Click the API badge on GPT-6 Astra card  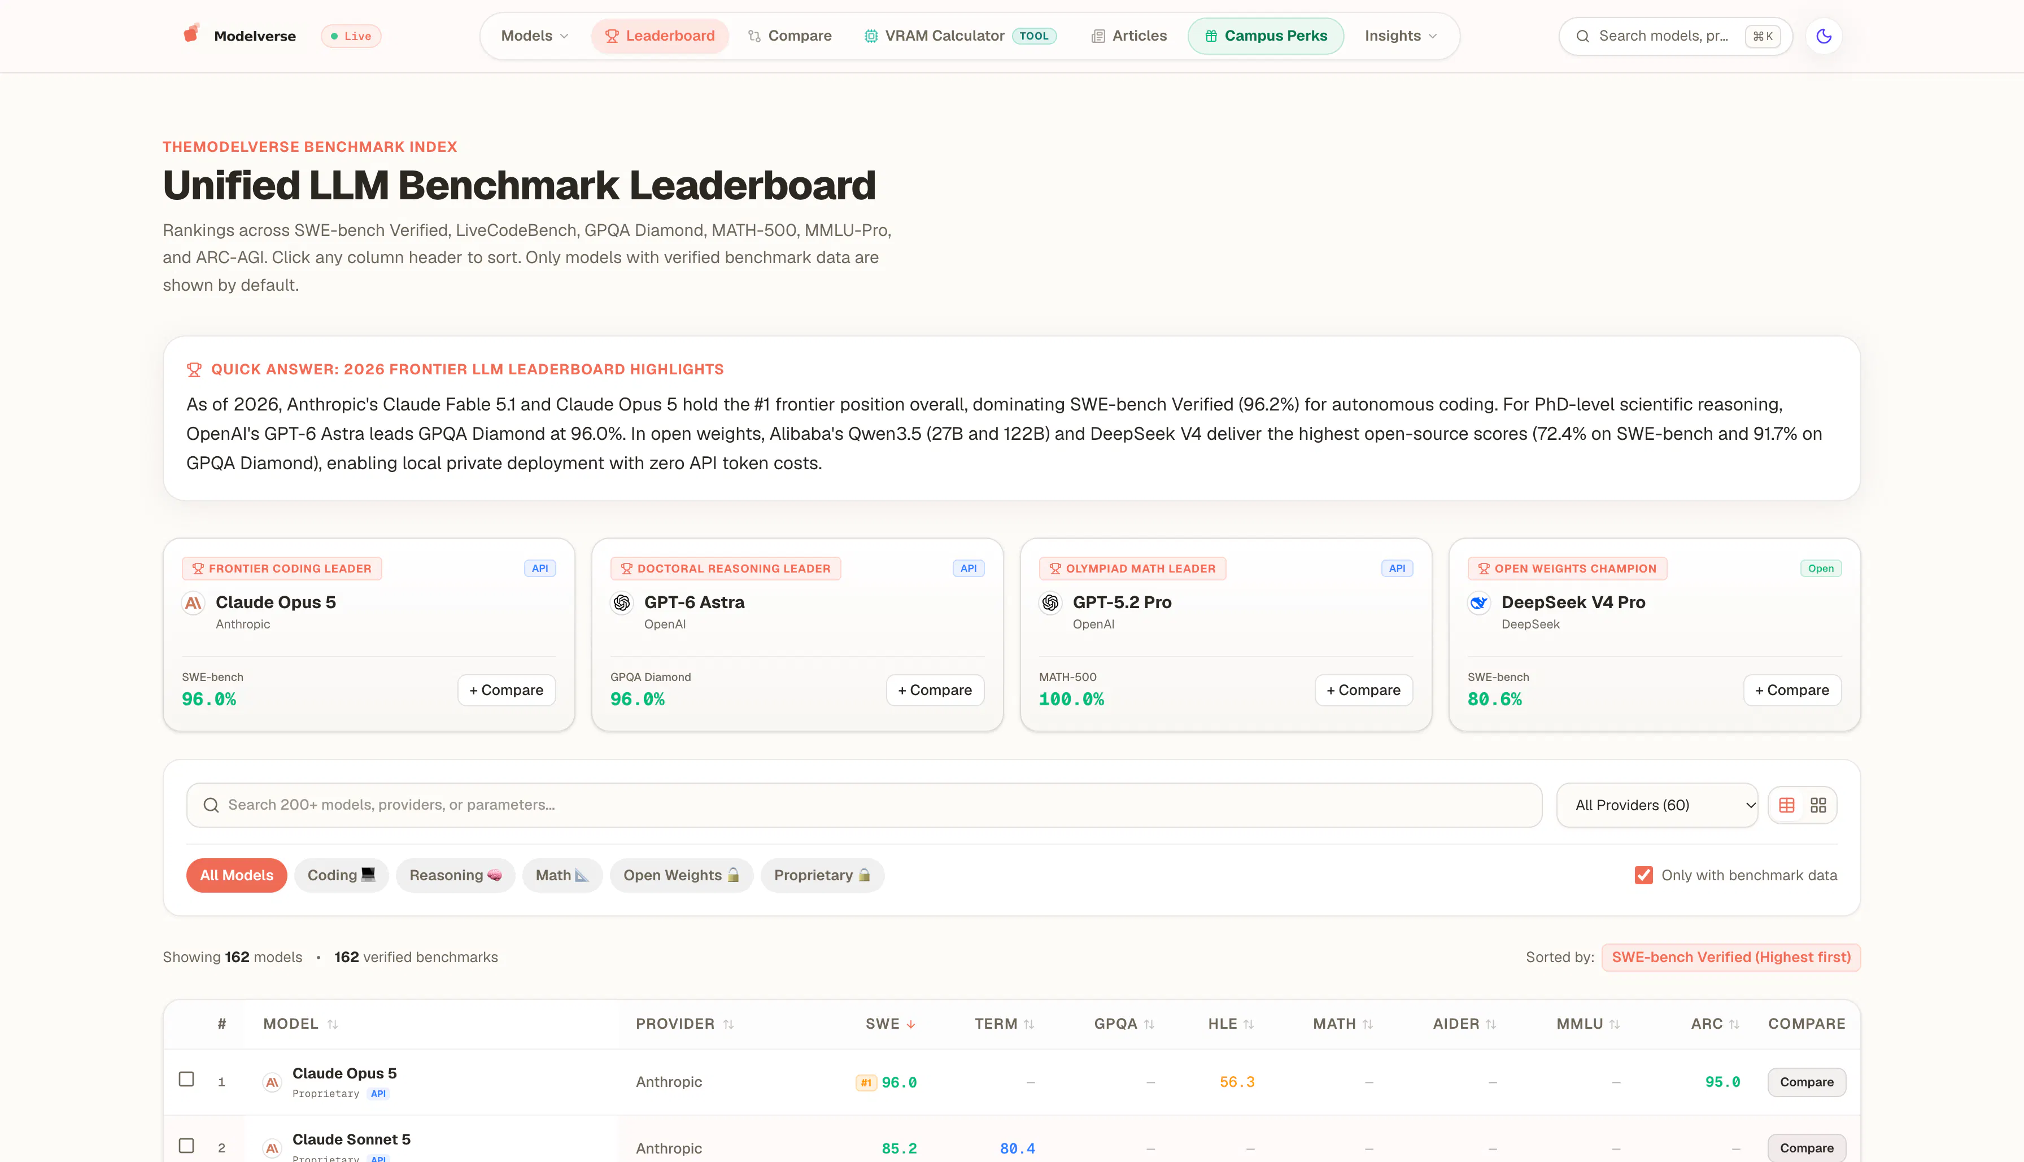(x=969, y=568)
